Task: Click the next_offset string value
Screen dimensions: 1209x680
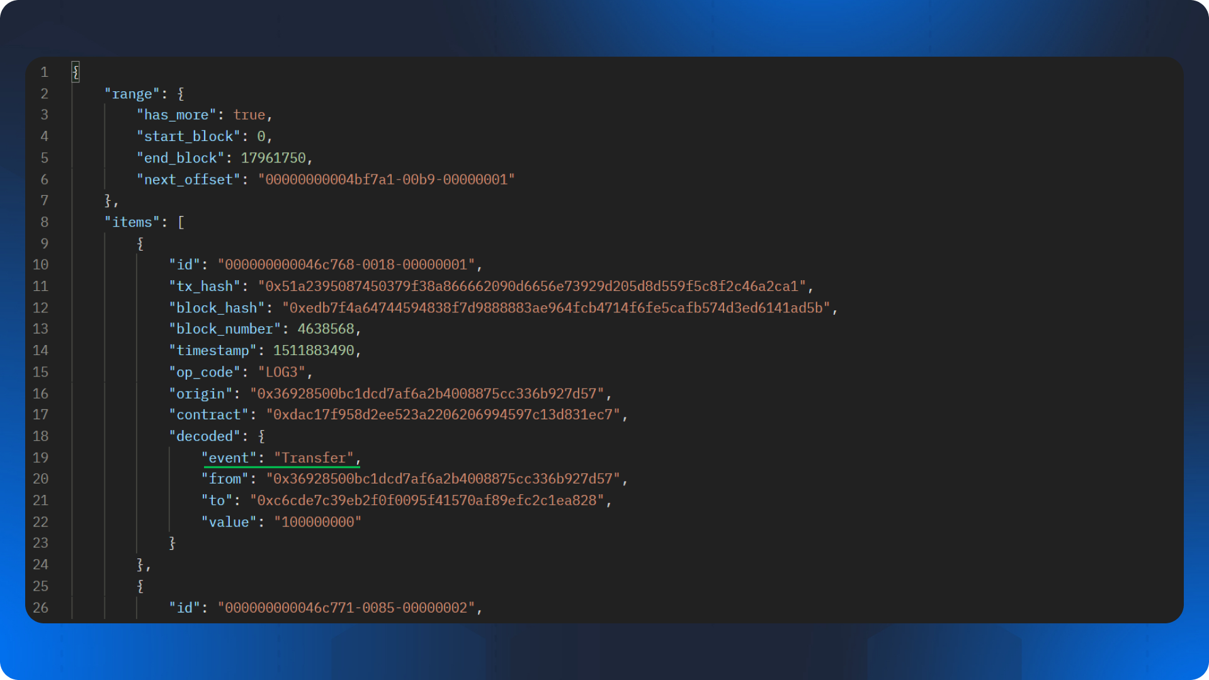Action: tap(386, 179)
